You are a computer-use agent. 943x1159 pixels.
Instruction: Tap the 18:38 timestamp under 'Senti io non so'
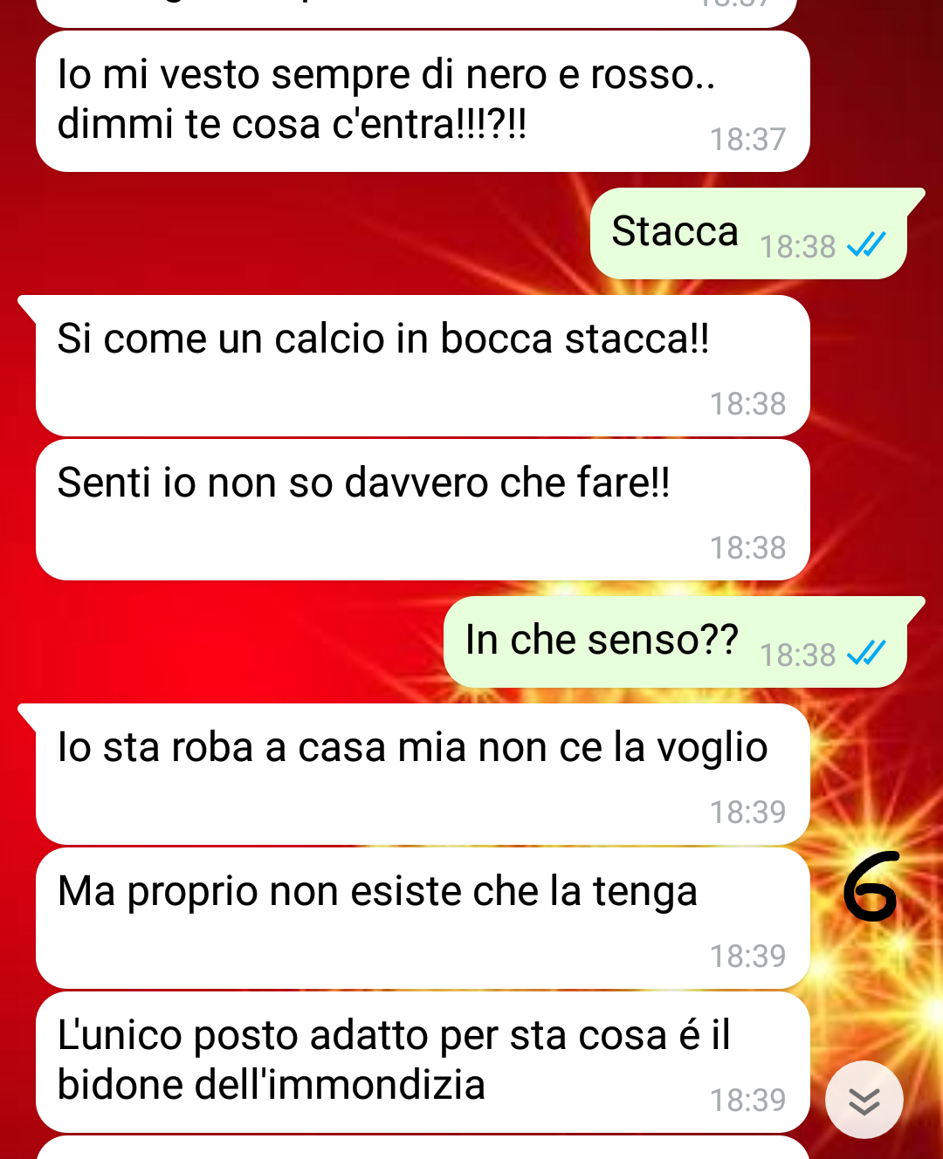(x=747, y=548)
